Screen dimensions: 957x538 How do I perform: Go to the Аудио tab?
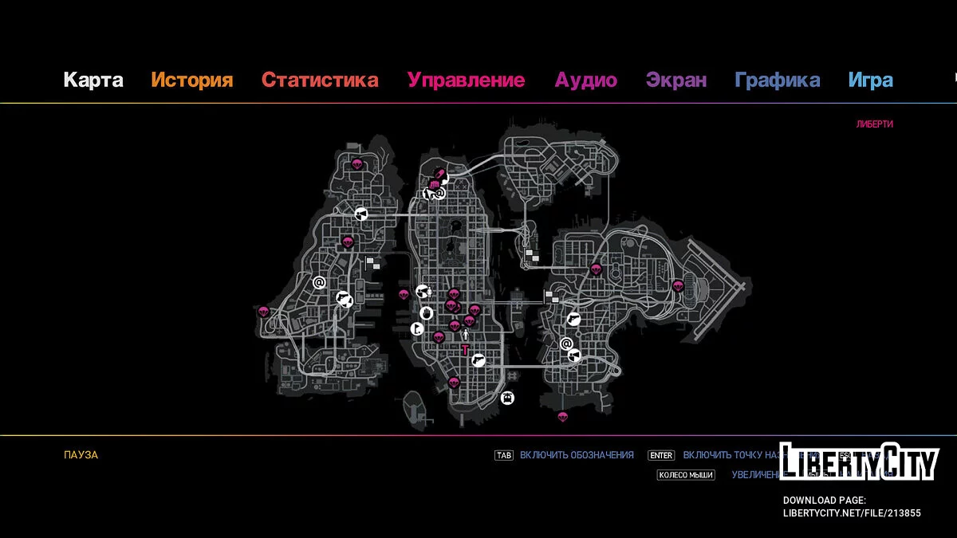(x=586, y=80)
